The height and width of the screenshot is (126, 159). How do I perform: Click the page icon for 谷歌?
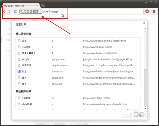pyautogui.click(x=19, y=41)
